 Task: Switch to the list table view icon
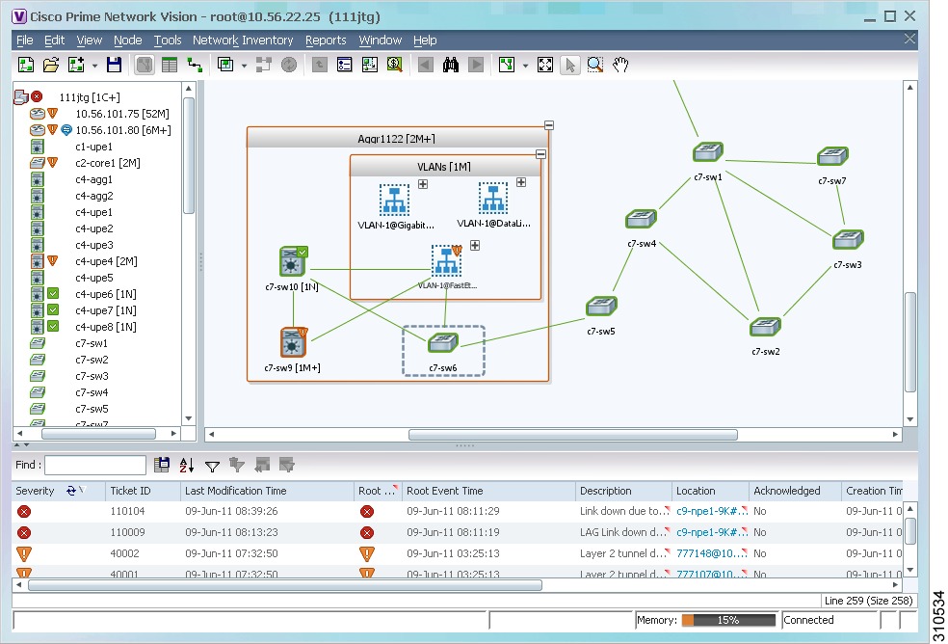click(x=170, y=65)
